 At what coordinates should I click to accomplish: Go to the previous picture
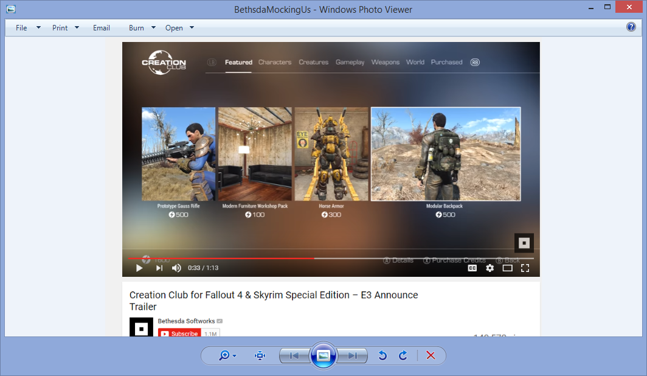pyautogui.click(x=294, y=355)
